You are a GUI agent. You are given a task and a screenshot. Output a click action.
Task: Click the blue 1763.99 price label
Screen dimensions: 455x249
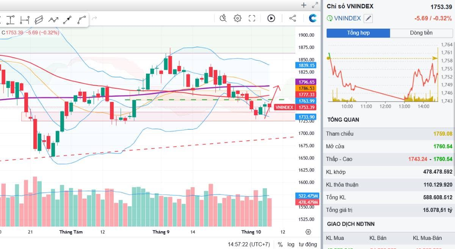click(307, 101)
